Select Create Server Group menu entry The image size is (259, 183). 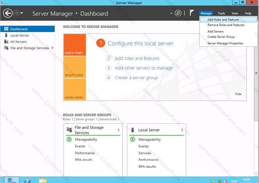tap(228, 37)
